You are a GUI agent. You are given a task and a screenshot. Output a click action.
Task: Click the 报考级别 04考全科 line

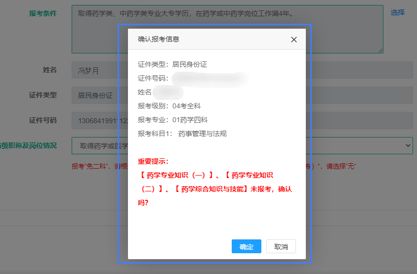pyautogui.click(x=169, y=106)
